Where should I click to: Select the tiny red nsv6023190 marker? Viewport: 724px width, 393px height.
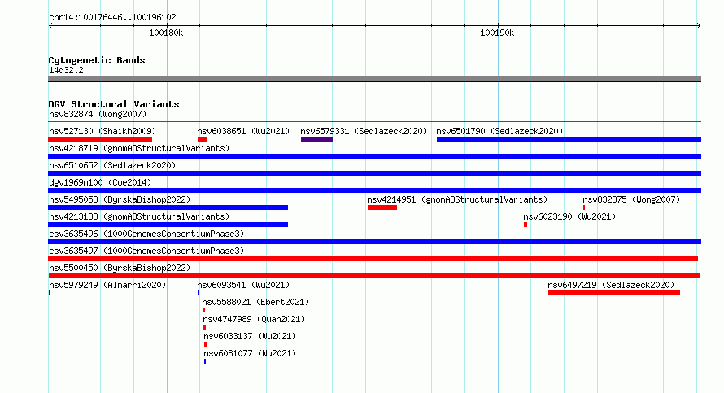[x=526, y=225]
